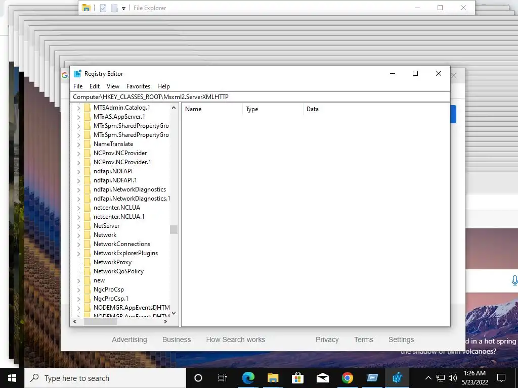Viewport: 518px width, 388px height.
Task: Select the ndfapi.NDFAPI.1 folder icon
Action: point(87,180)
